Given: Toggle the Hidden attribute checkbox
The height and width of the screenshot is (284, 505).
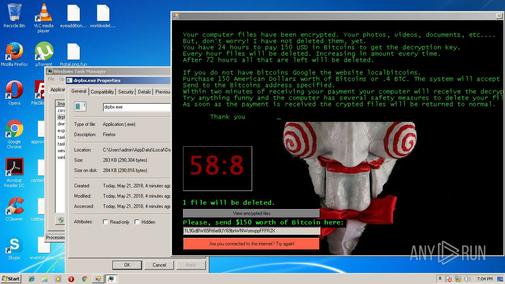Looking at the screenshot, I should 137,222.
